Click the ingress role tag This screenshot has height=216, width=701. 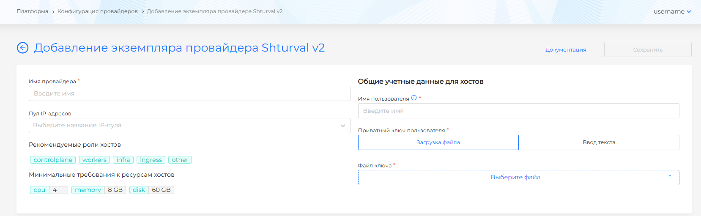pos(151,160)
